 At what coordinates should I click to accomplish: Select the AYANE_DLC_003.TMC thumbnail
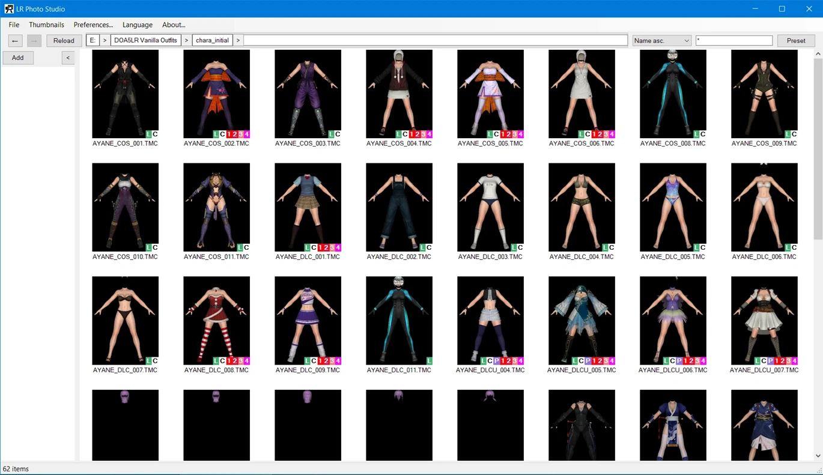click(x=490, y=207)
